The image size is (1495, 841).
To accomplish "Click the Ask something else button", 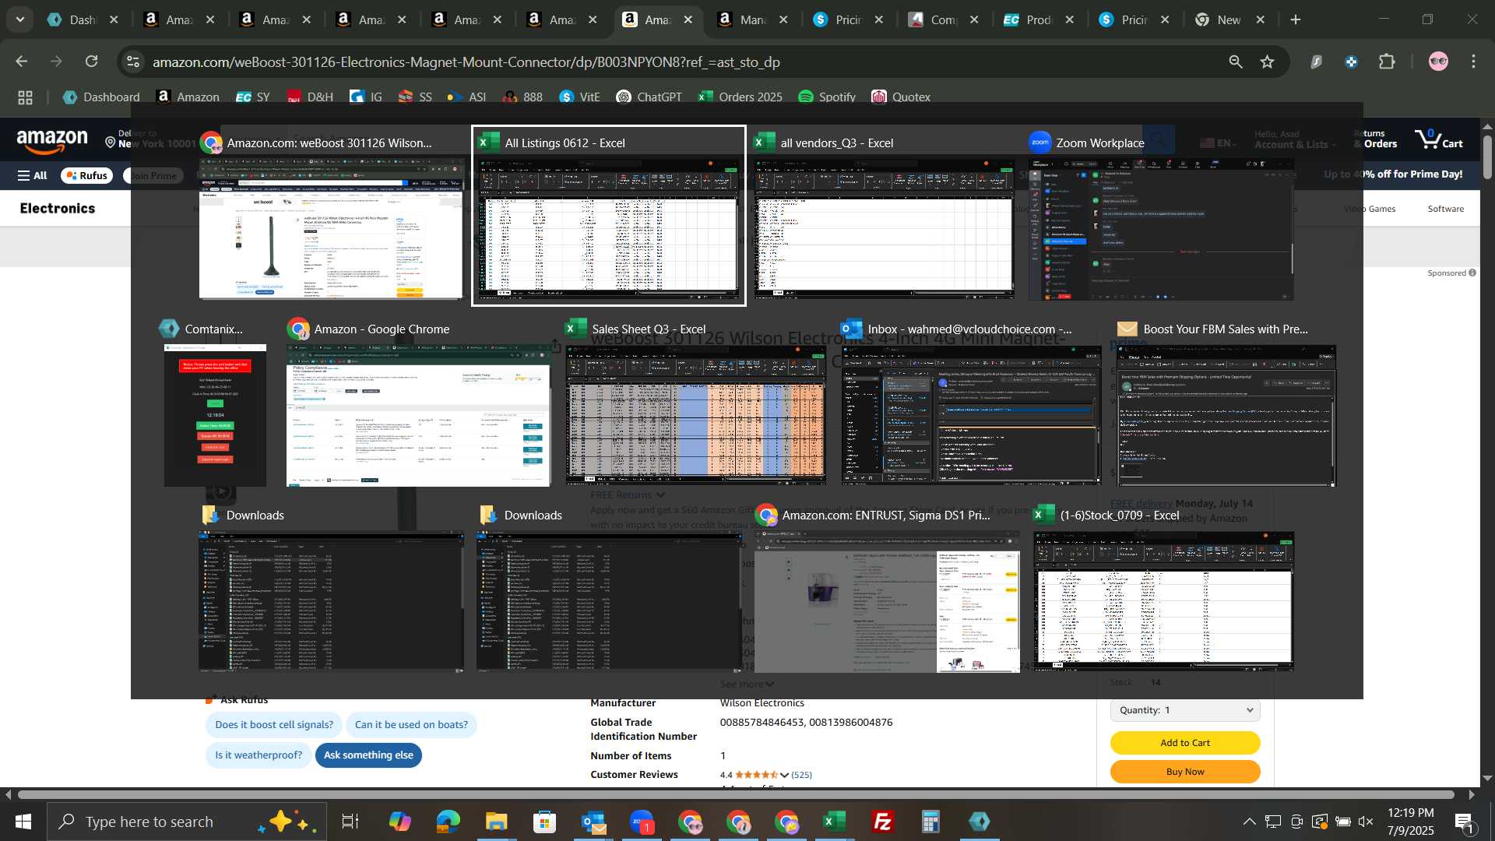I will coord(368,755).
